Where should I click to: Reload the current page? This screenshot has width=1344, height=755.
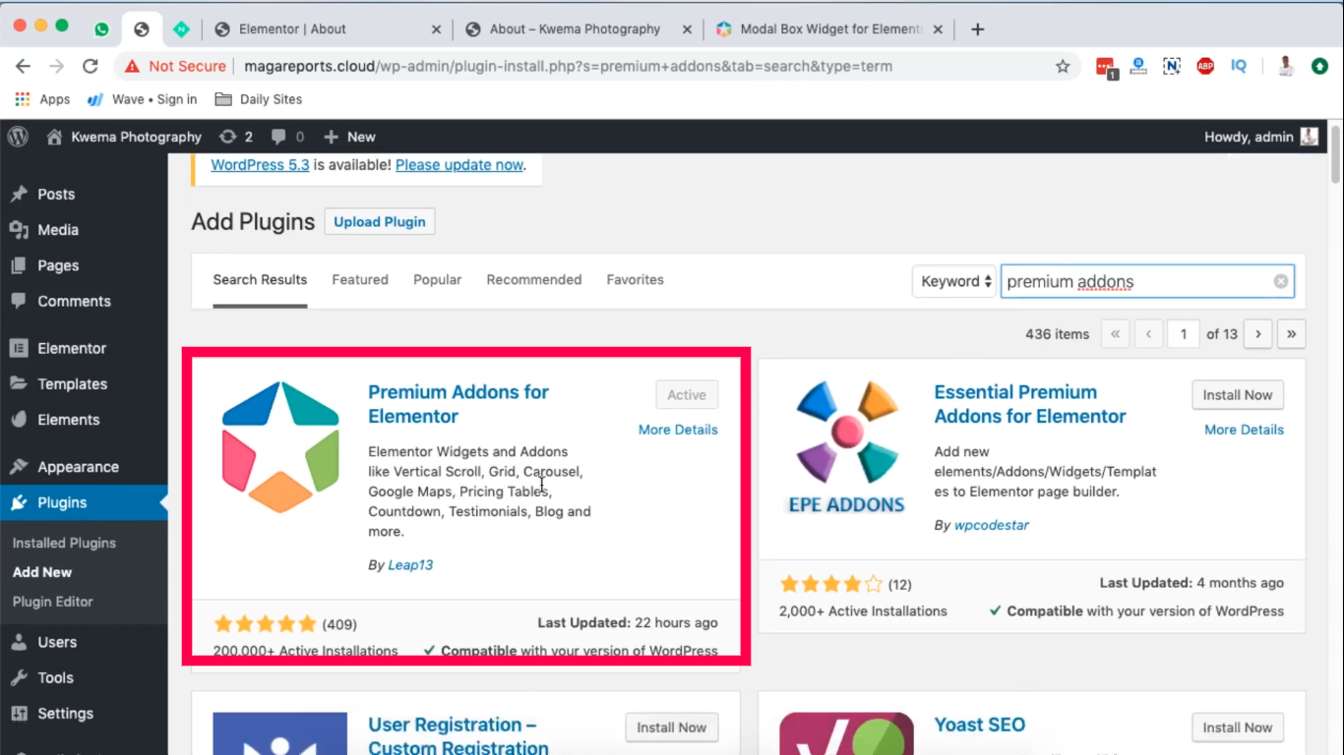pyautogui.click(x=91, y=66)
